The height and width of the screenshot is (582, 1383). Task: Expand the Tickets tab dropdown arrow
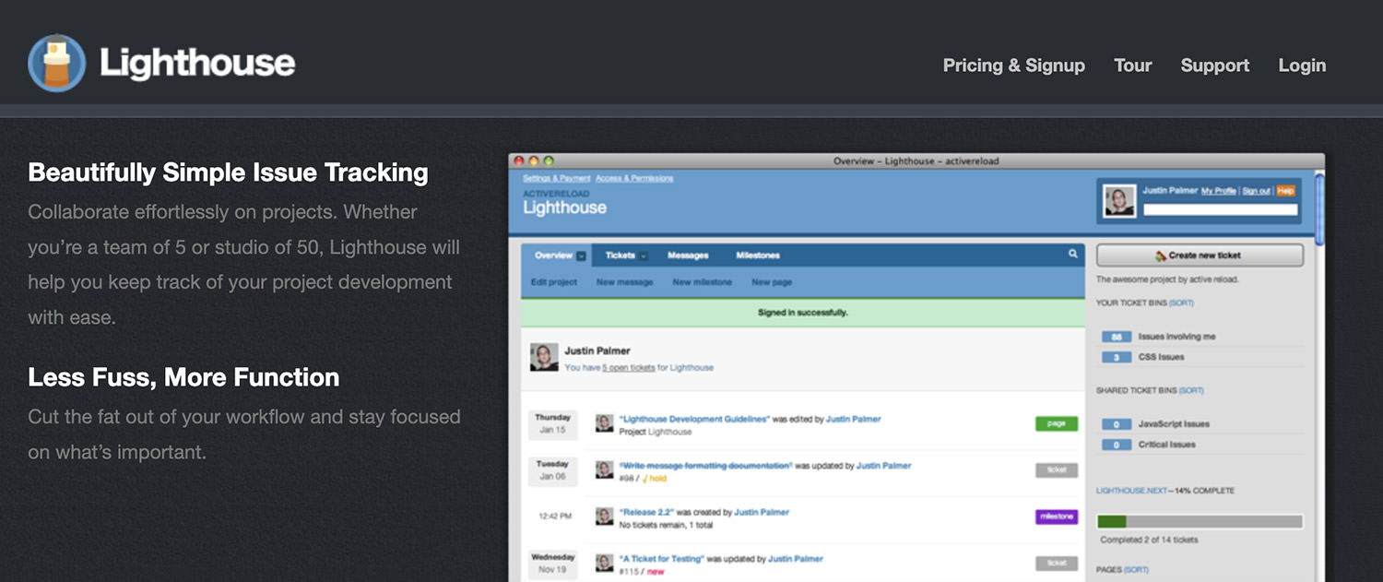pos(644,256)
